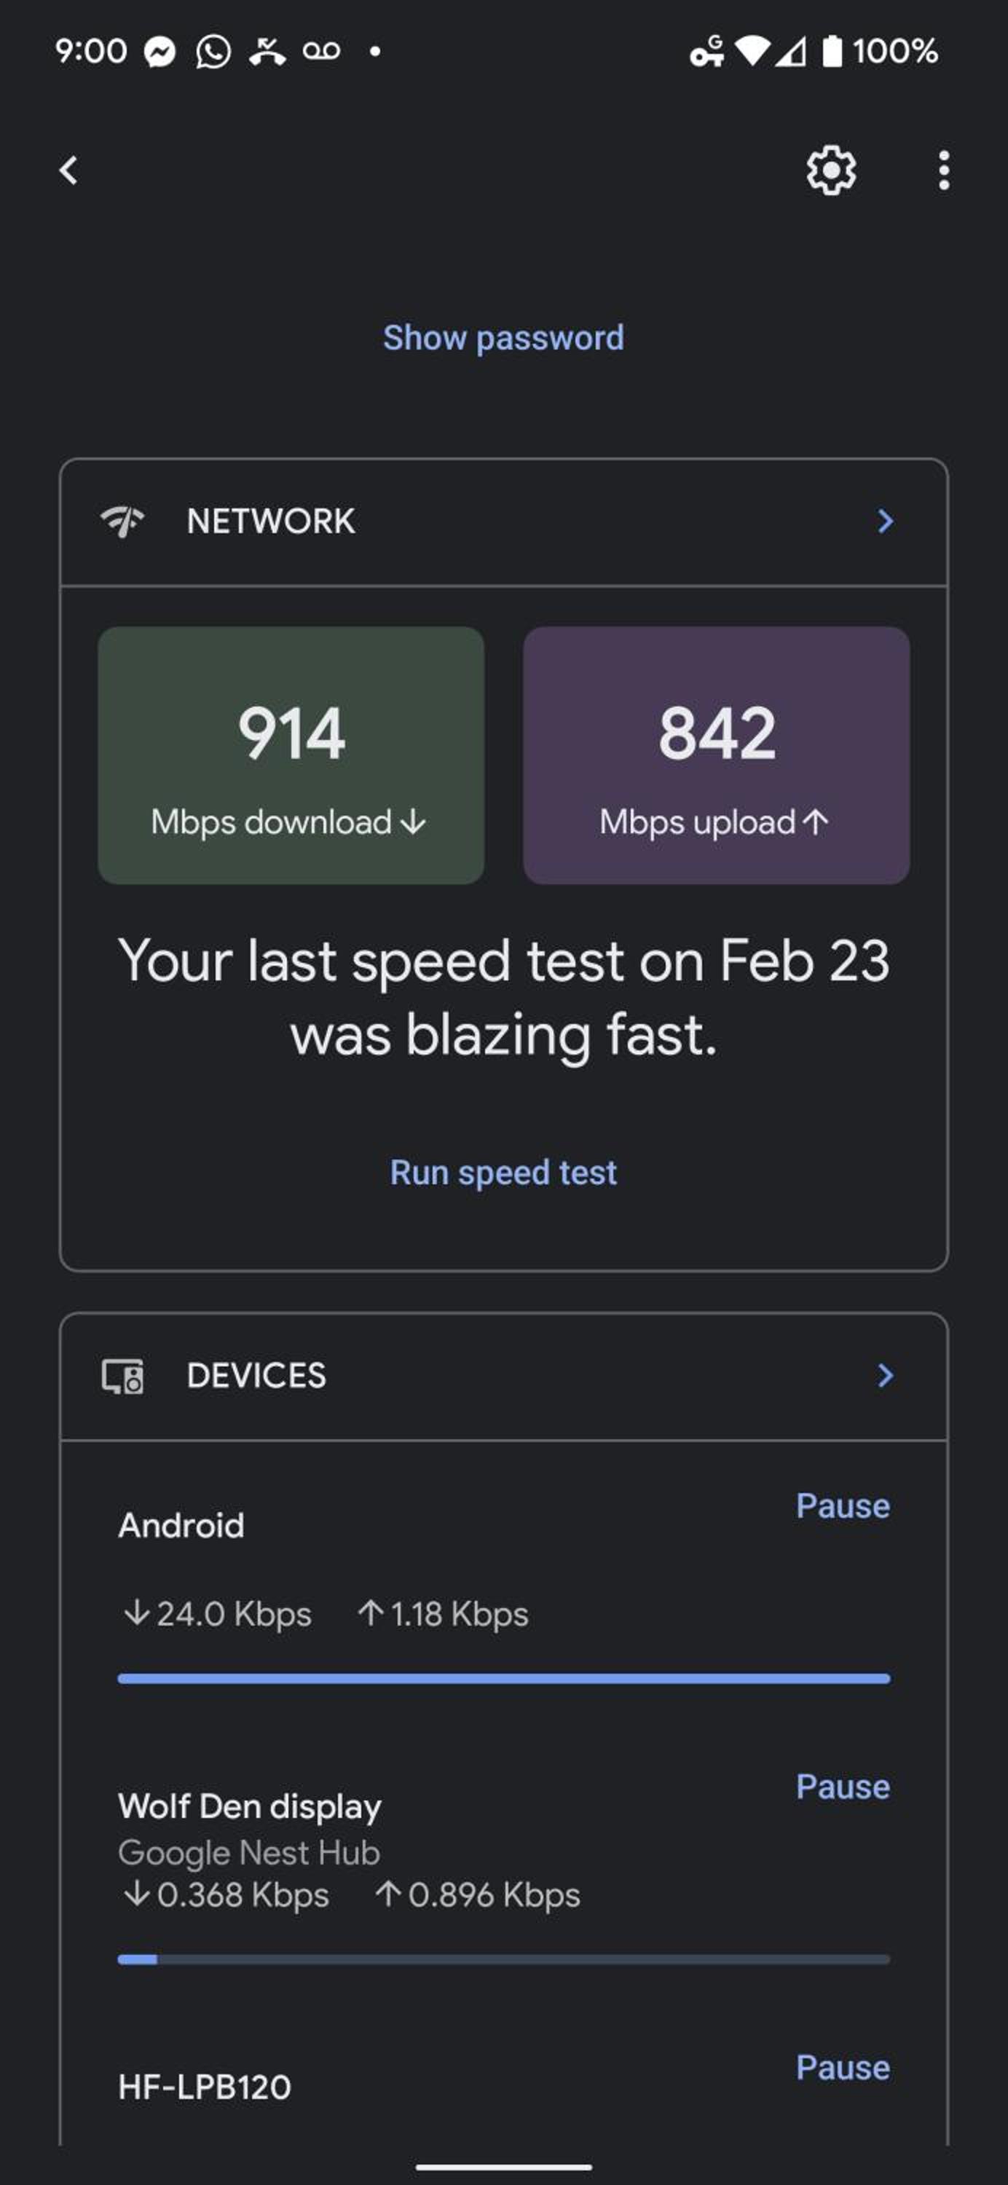Tap the voicemail status icon
Screen dimensions: 1008x2185
pyautogui.click(x=322, y=52)
